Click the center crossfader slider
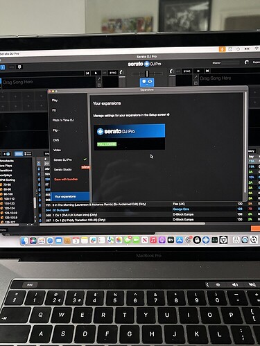 click(147, 73)
